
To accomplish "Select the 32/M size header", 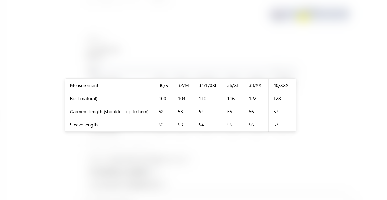I will (184, 85).
